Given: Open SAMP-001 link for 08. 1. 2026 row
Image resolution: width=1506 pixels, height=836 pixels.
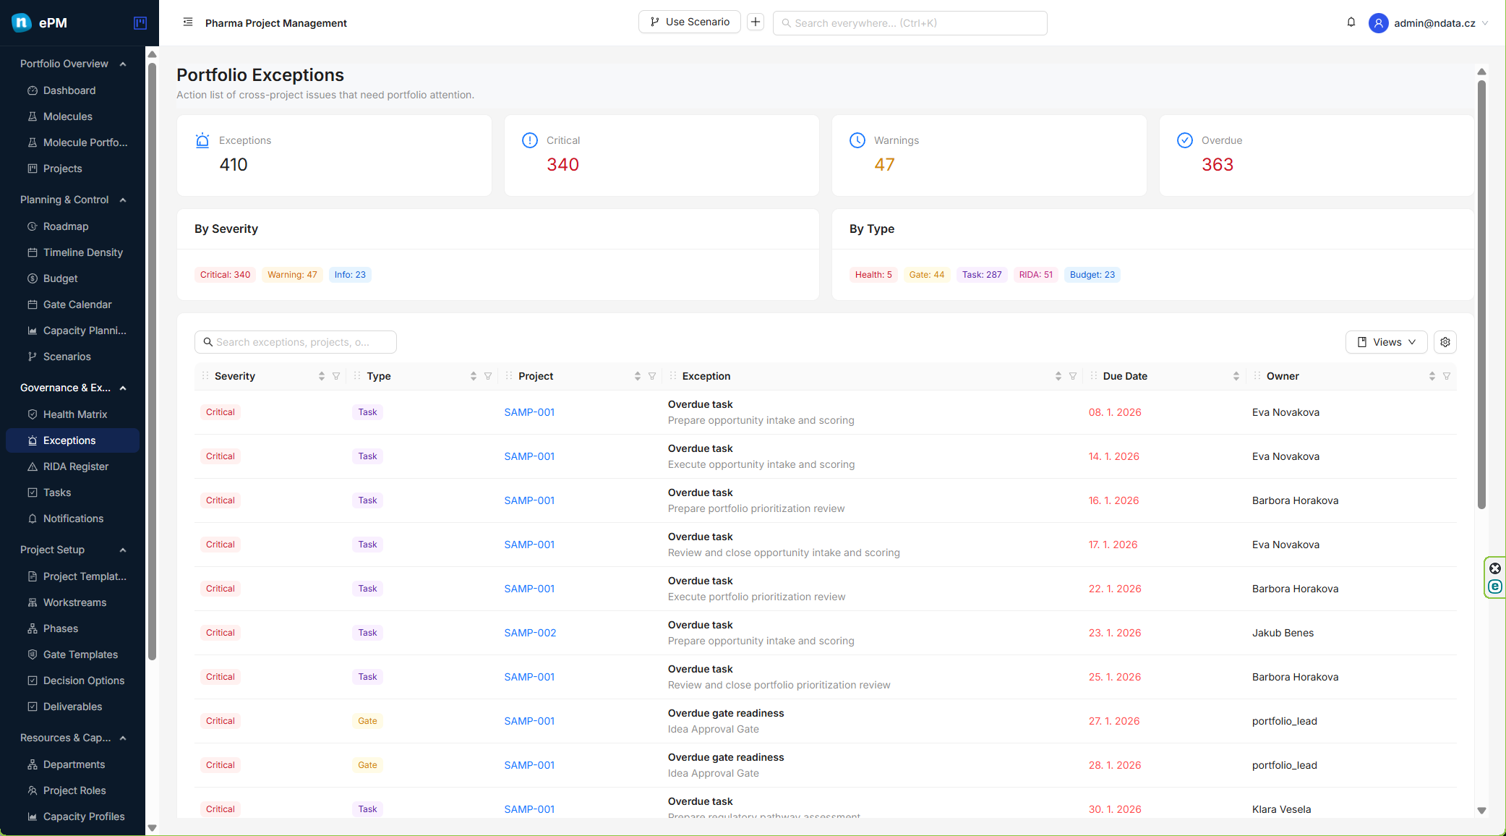Looking at the screenshot, I should [529, 412].
